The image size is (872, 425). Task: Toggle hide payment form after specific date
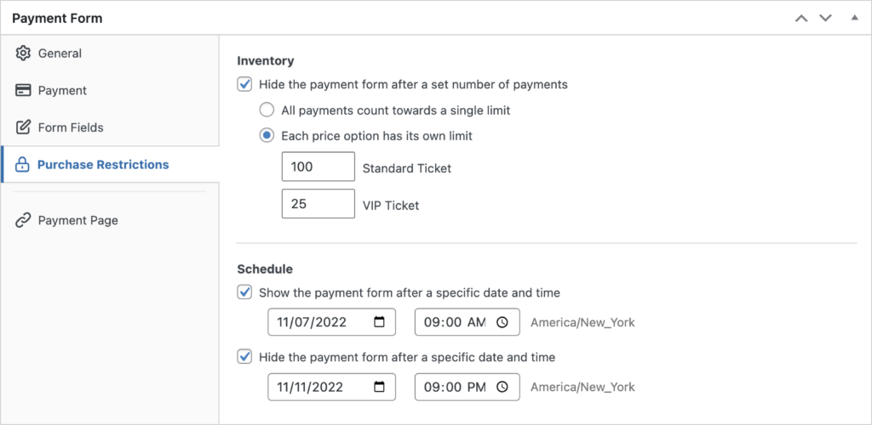coord(244,357)
